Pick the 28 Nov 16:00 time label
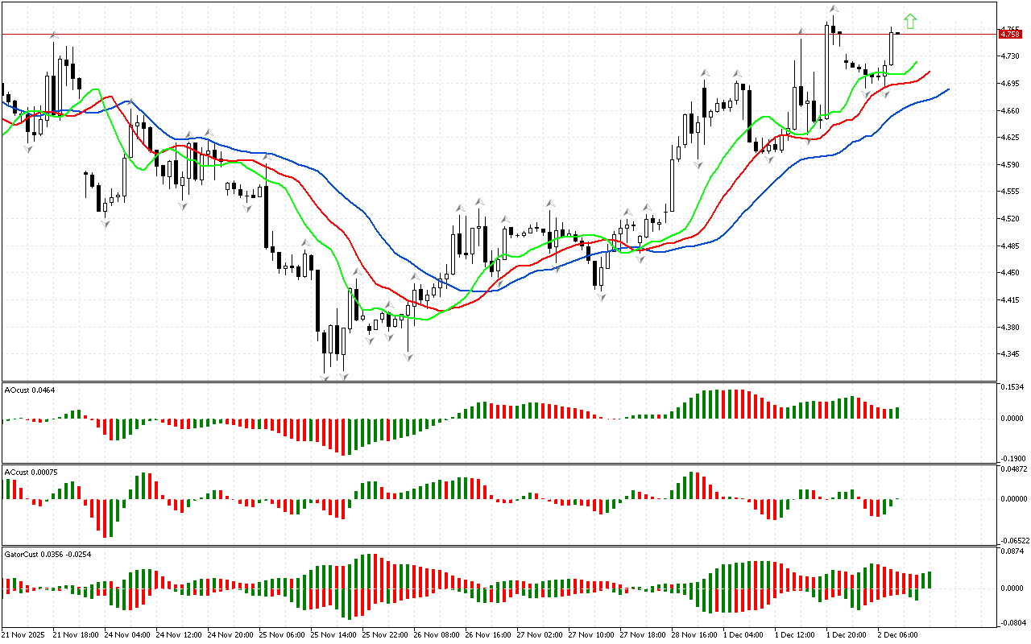1031x644 pixels. coord(696,635)
